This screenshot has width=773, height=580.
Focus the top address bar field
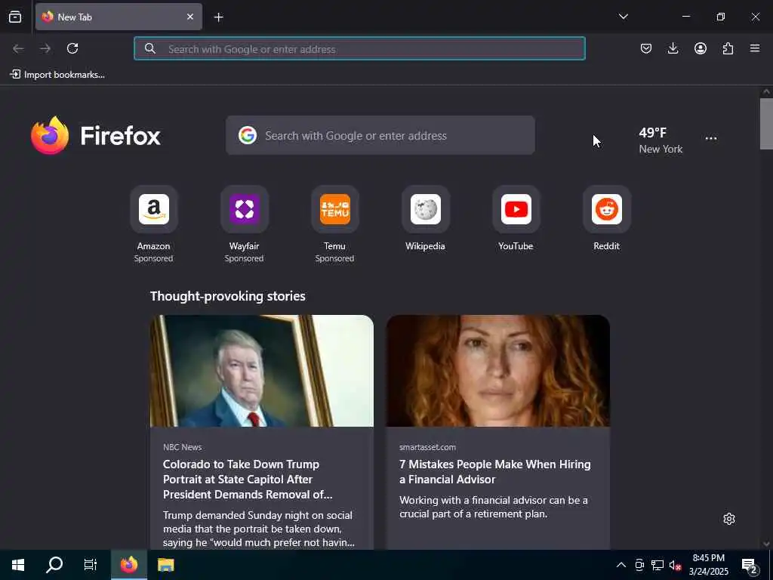(x=359, y=48)
